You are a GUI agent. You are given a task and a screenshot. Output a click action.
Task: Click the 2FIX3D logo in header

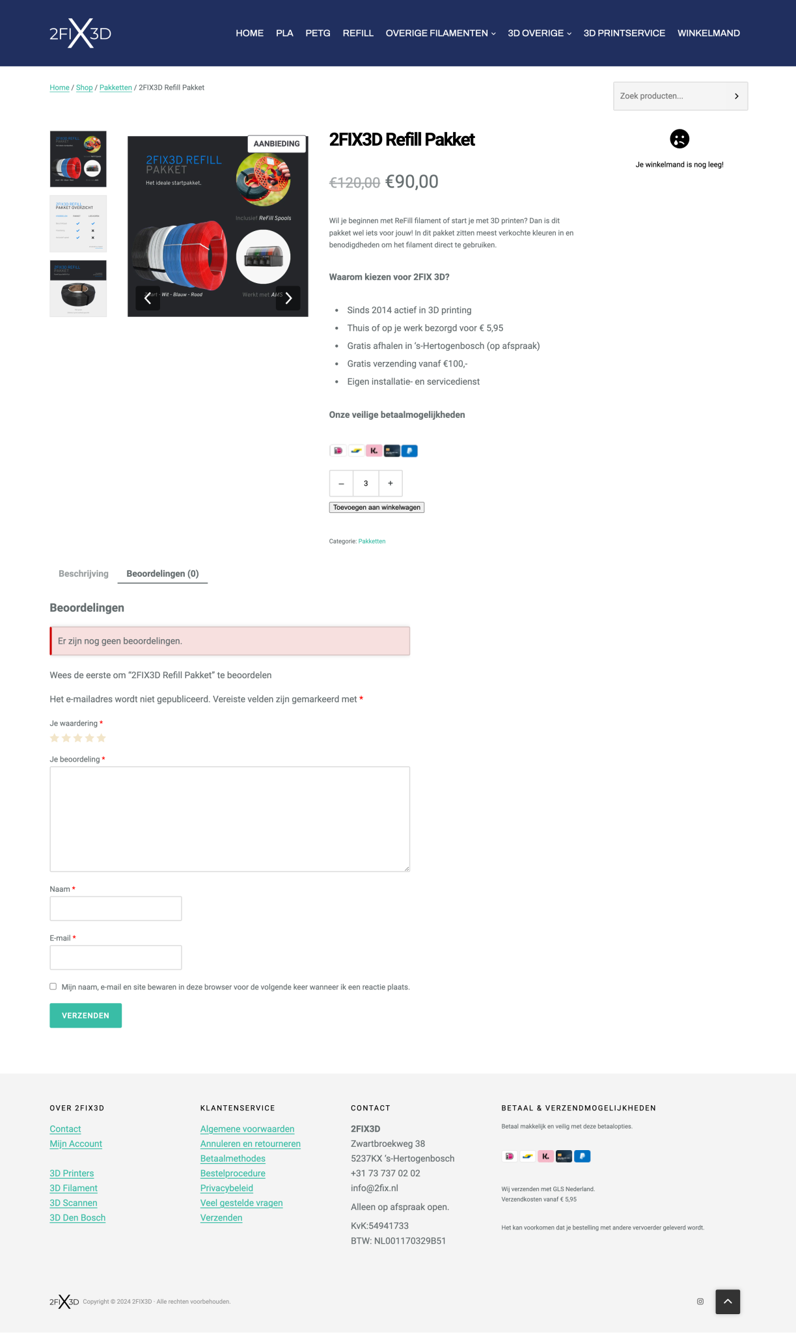(80, 33)
